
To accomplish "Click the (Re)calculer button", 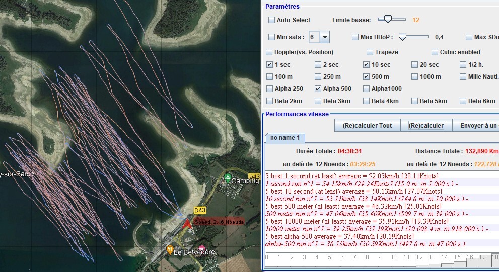I will click(426, 126).
